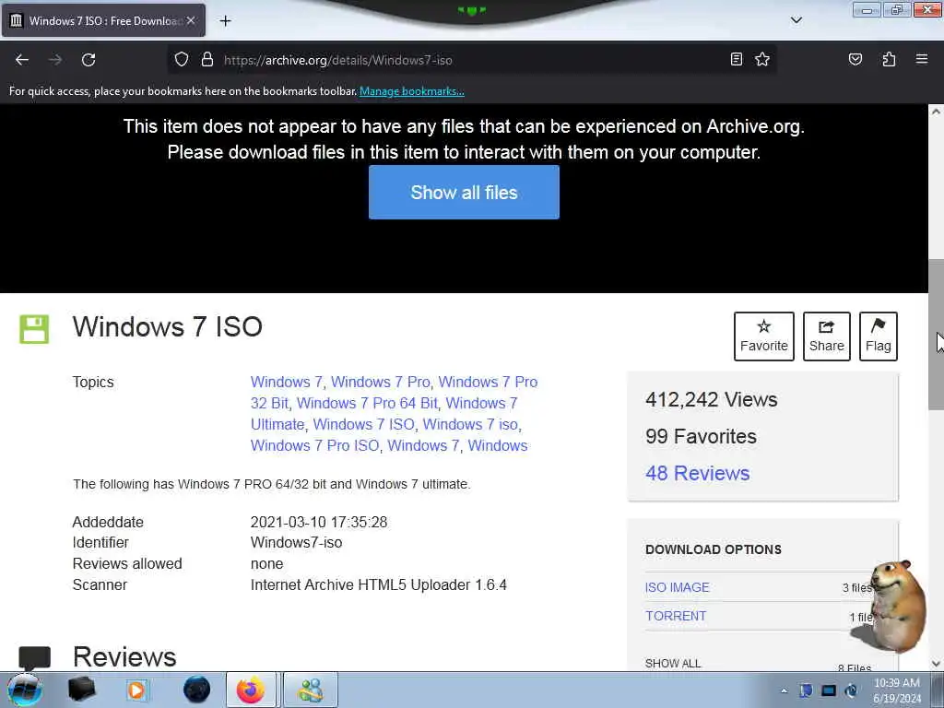Click the Addeddate value 2021-03-10 17:35:28
The image size is (944, 708).
tap(318, 522)
